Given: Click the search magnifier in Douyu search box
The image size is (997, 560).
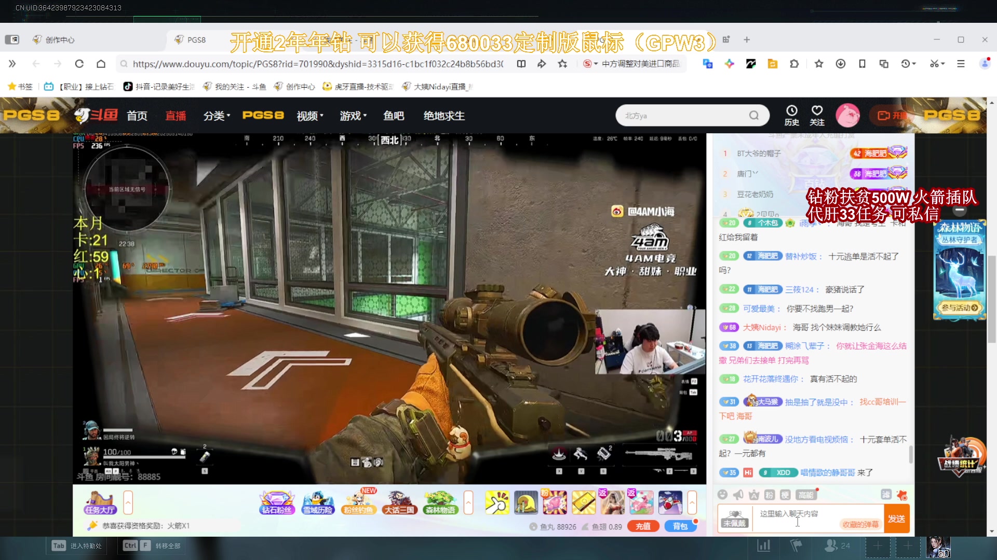Looking at the screenshot, I should coord(753,116).
